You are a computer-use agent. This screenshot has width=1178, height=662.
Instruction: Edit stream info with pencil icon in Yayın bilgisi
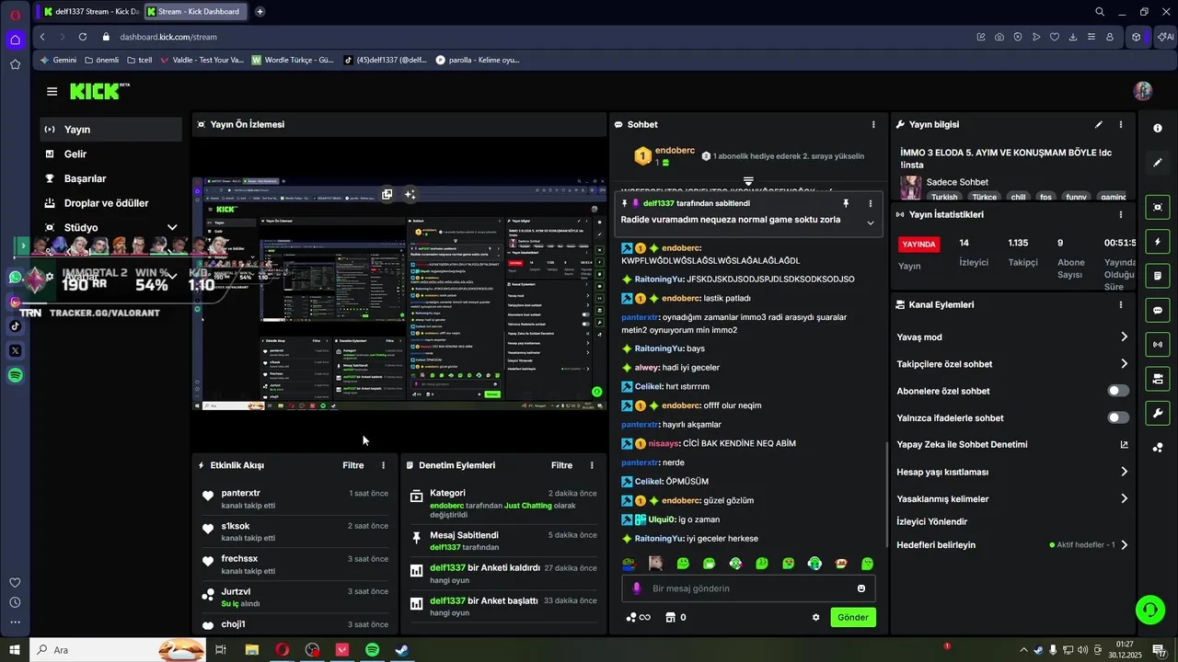[1098, 124]
